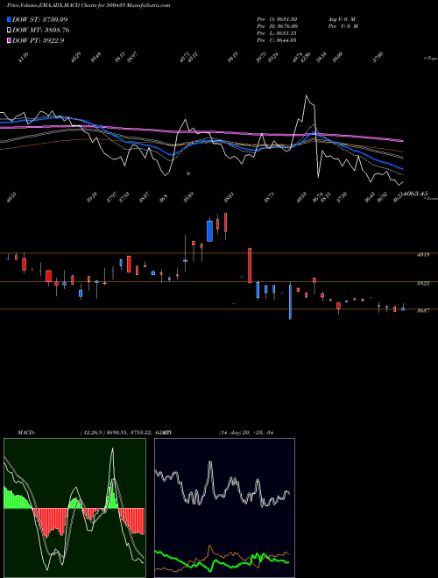Select the 'DOW PT: 3922.9' legend text
The height and width of the screenshot is (578, 438).
pos(38,40)
